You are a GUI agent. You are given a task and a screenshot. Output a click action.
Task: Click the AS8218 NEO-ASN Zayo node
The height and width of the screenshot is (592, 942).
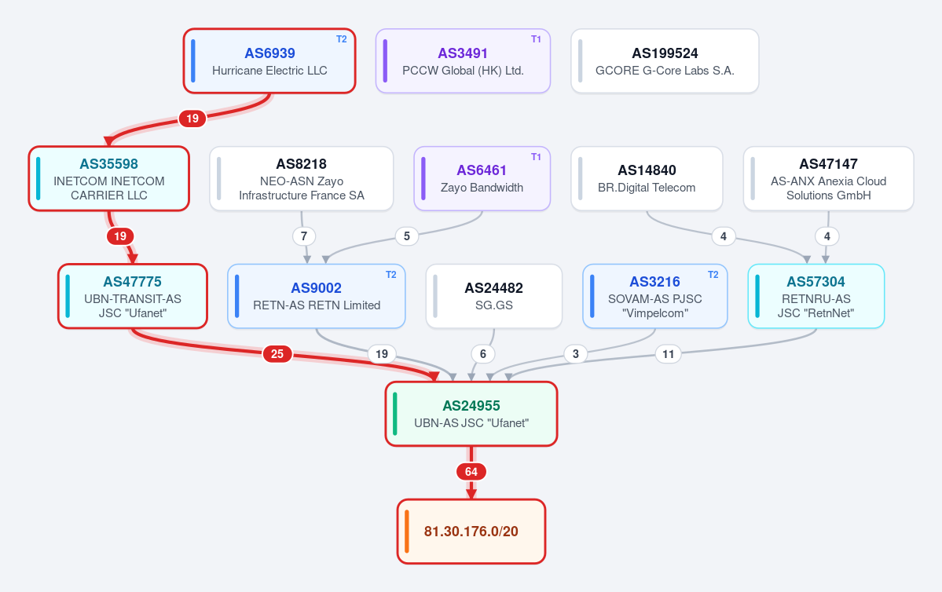(x=301, y=179)
